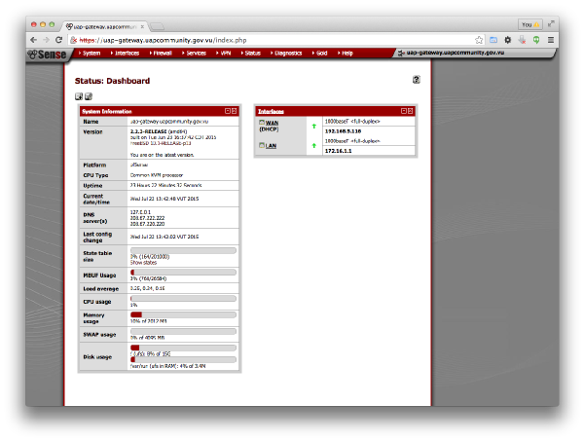This screenshot has height=441, width=584.
Task: Enter fullscreen with the expand icon
Action: coord(551,24)
